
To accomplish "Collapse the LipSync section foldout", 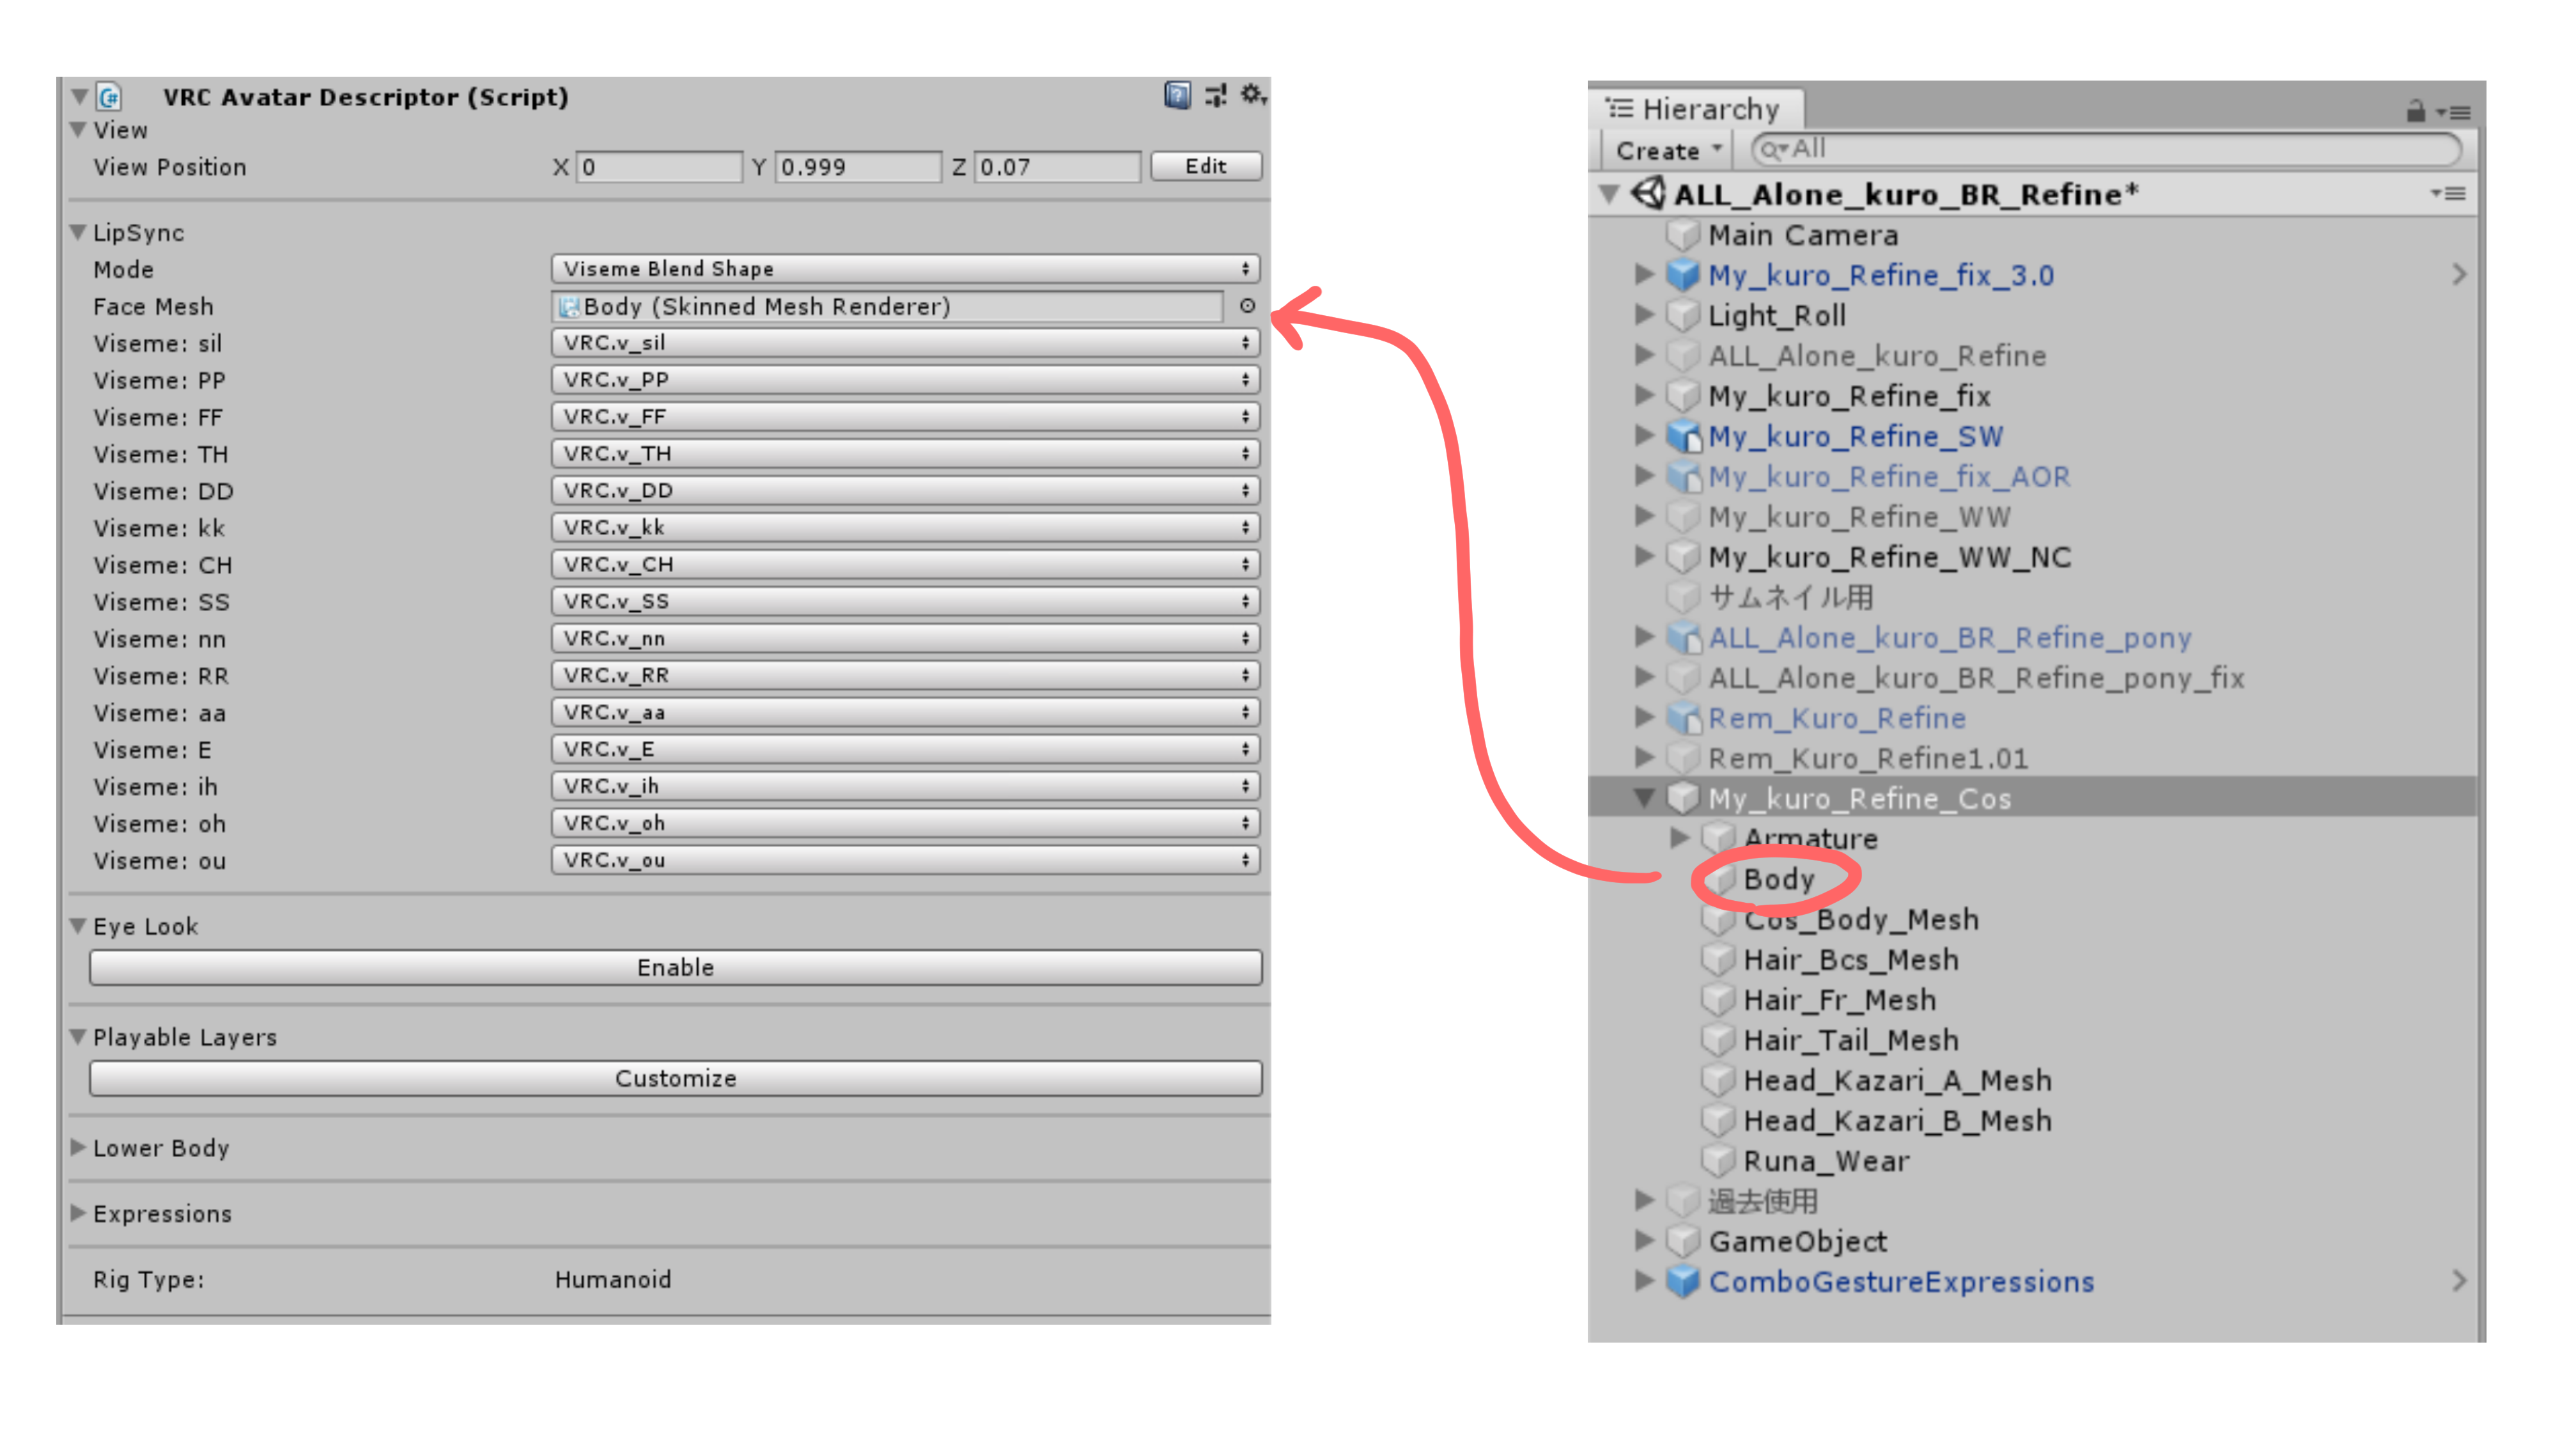I will [79, 232].
